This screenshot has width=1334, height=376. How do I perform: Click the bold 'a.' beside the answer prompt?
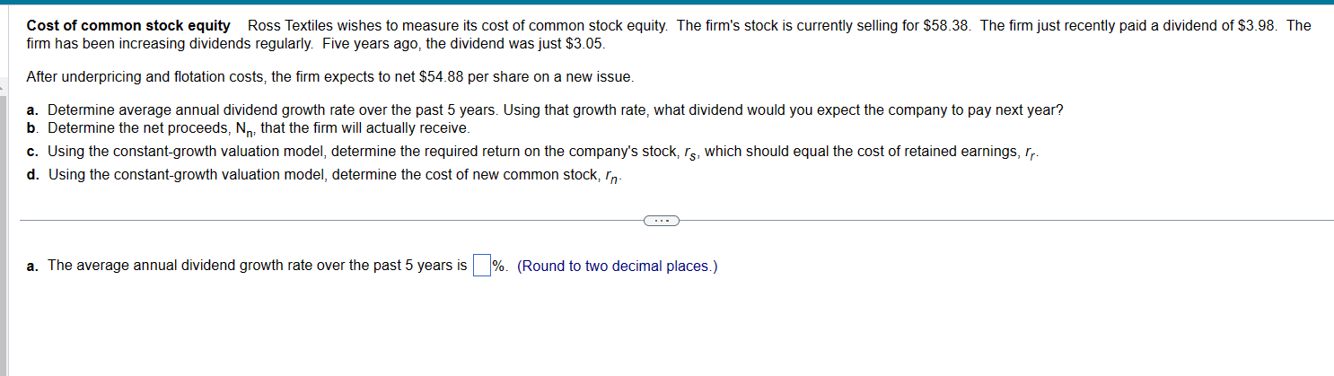coord(33,266)
